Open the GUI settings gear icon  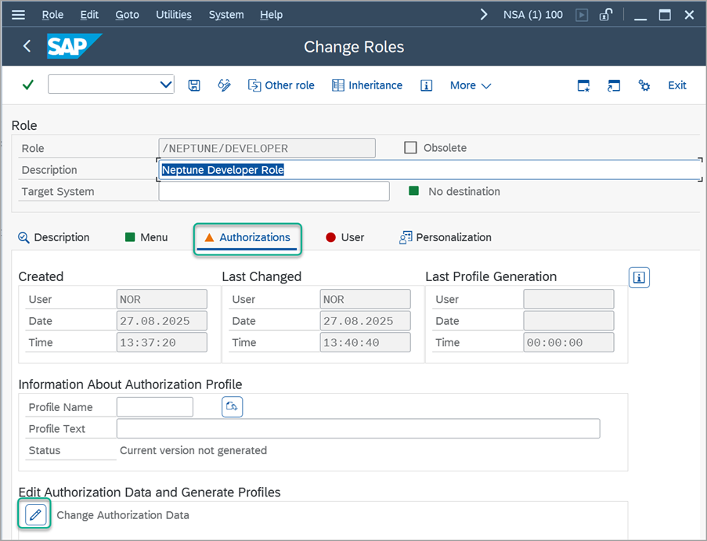click(x=644, y=85)
